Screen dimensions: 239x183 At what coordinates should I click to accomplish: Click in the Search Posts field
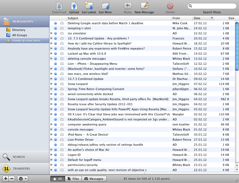coord(213,6)
